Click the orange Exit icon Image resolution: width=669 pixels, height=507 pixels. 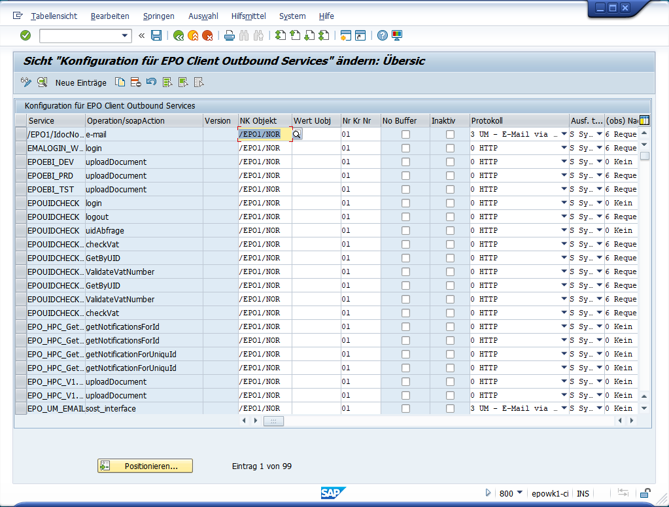click(x=194, y=36)
